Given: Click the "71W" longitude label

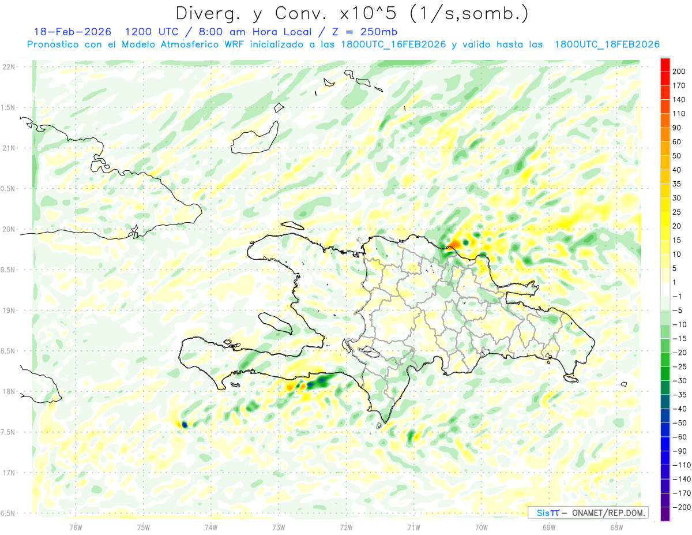Looking at the screenshot, I should pyautogui.click(x=413, y=527).
